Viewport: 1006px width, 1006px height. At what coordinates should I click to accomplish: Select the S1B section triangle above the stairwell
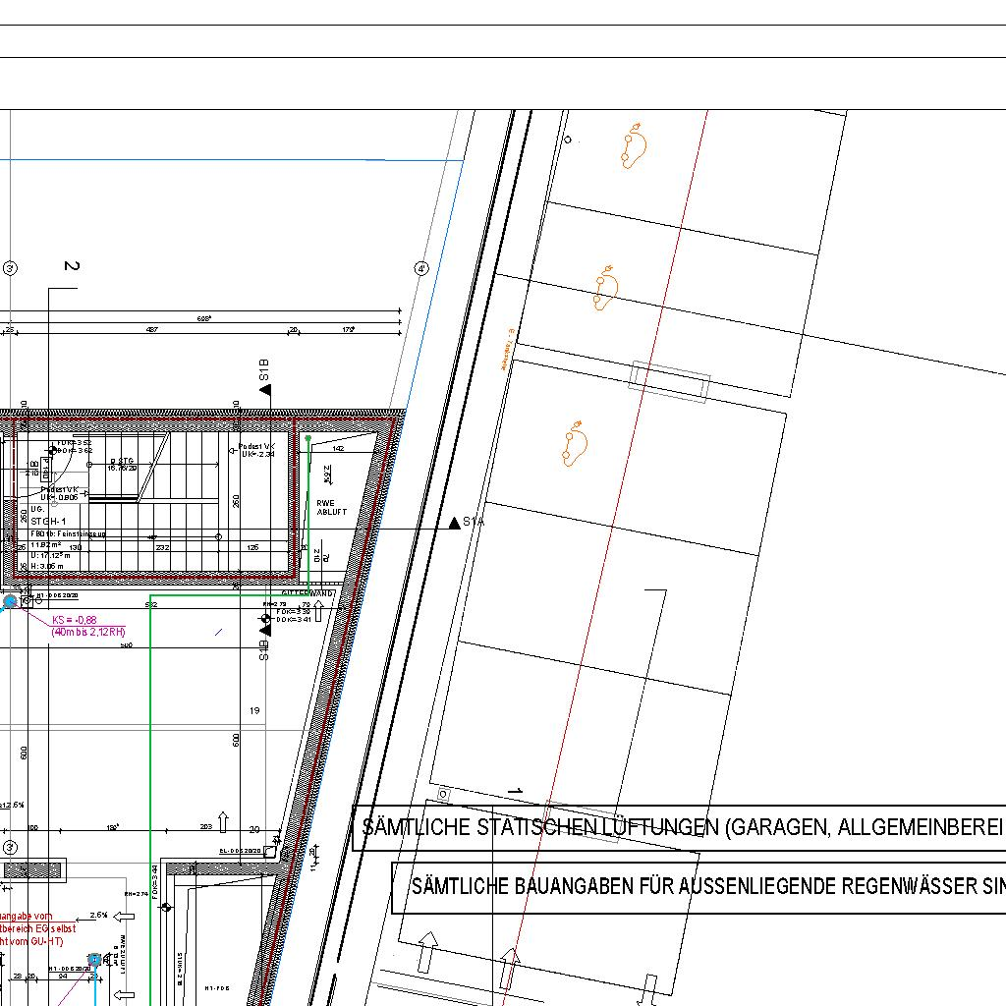point(265,390)
